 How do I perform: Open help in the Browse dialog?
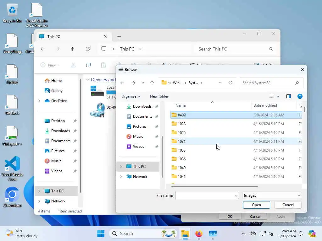tap(300, 96)
